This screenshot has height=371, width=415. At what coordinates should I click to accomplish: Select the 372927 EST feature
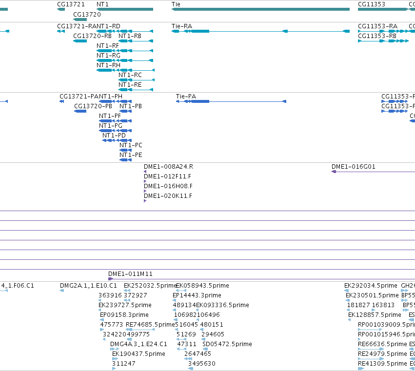point(127,300)
